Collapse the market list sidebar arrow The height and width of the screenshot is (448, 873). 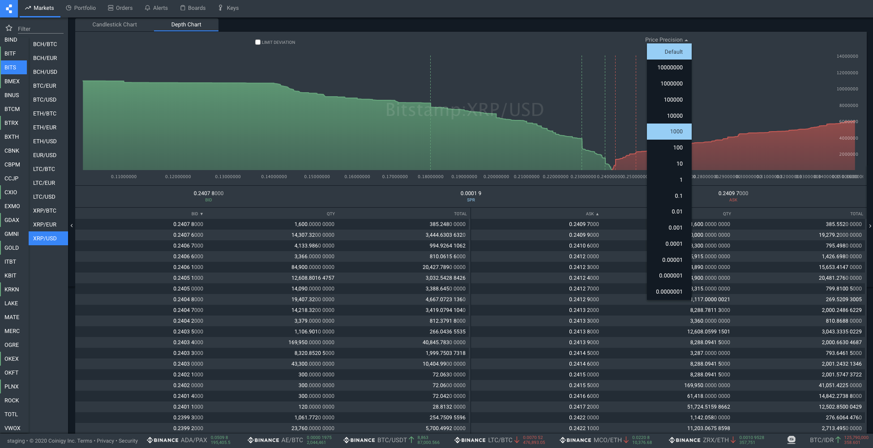72,226
